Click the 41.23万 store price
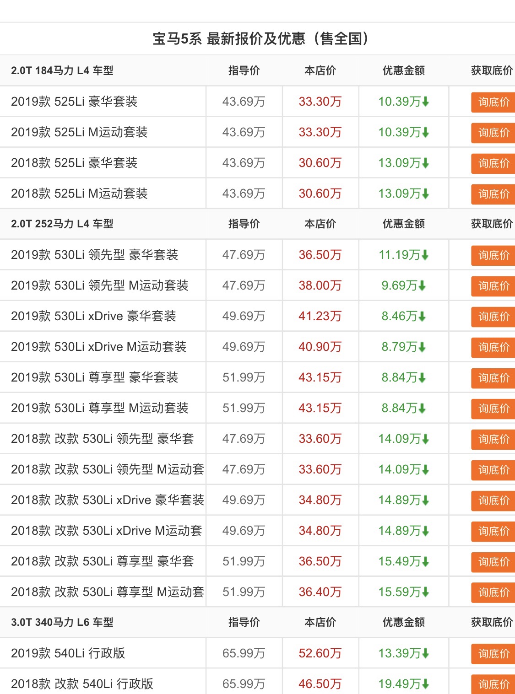The image size is (515, 694). pos(320,316)
